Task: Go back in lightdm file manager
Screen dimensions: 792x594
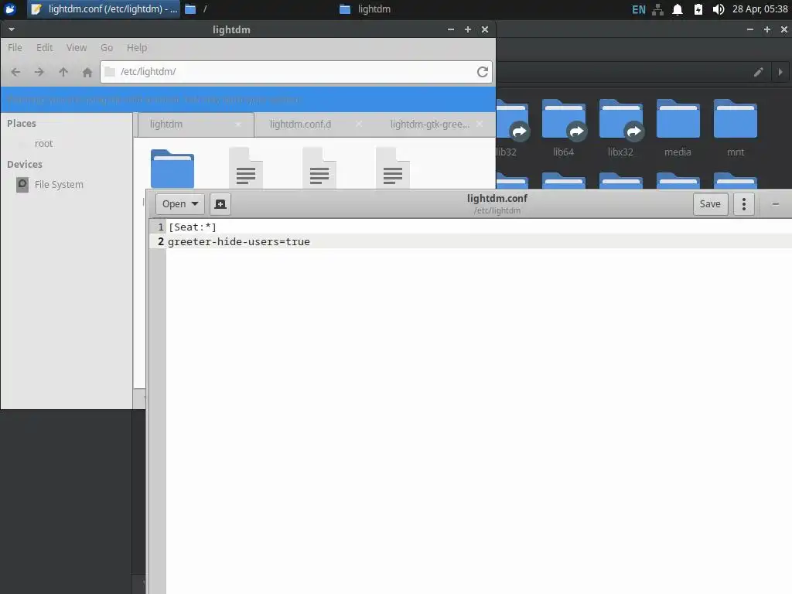Action: [15, 72]
